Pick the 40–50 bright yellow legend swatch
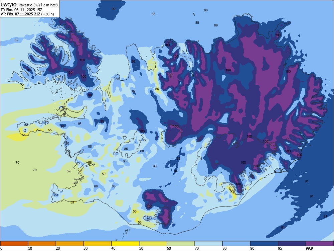Screen dimensions: 334x251 point(125,244)
